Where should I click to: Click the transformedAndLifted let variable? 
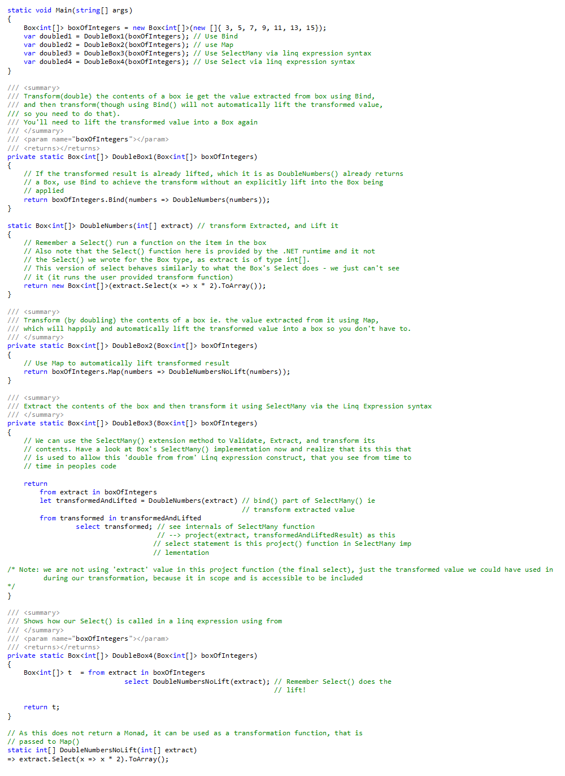[96, 501]
